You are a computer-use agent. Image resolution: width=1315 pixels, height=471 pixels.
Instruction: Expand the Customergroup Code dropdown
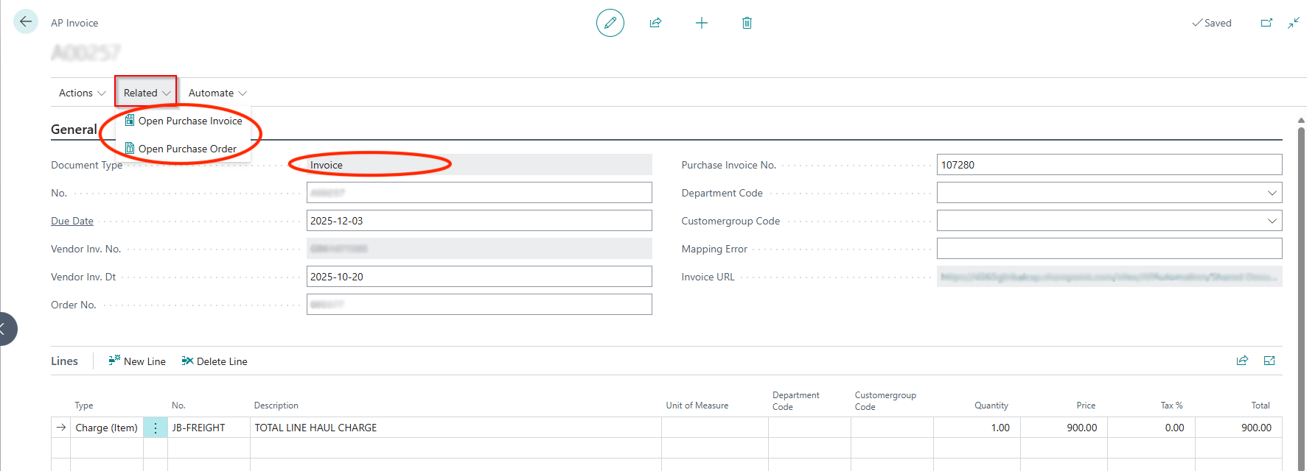1272,221
